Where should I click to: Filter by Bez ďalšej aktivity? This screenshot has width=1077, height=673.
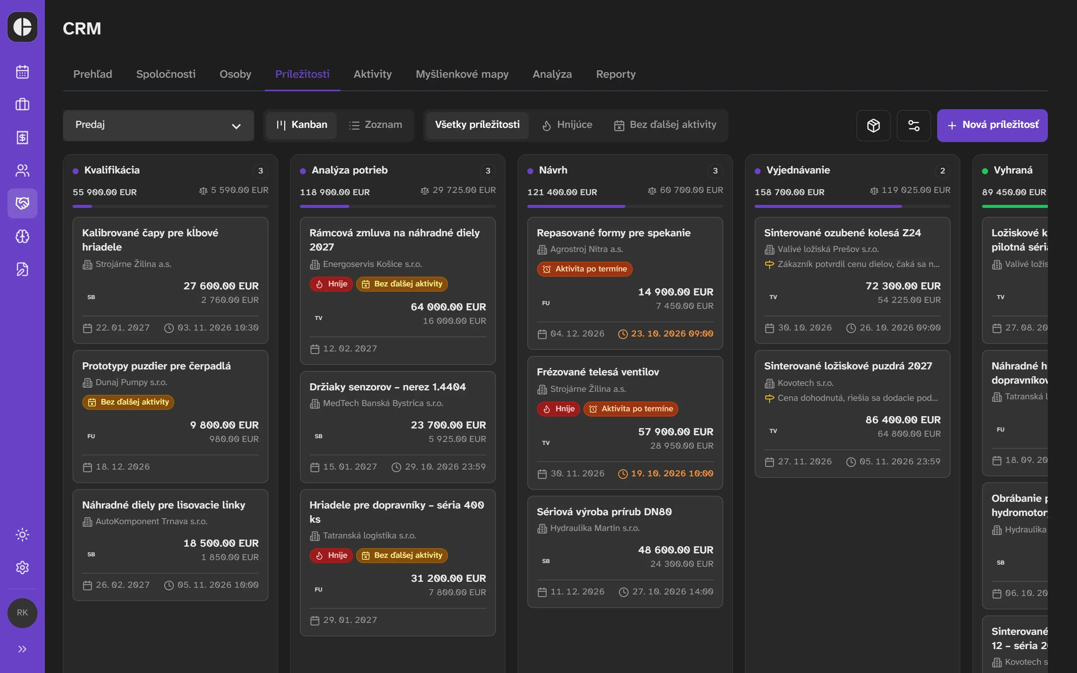(x=665, y=125)
